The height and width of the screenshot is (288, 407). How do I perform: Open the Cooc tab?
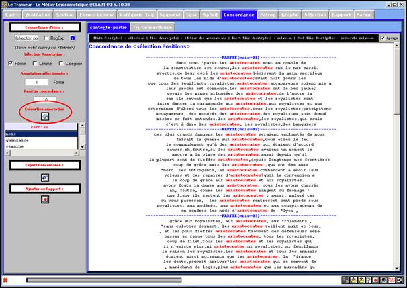coord(192,15)
